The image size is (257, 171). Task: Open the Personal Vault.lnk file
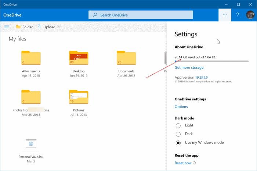click(31, 143)
